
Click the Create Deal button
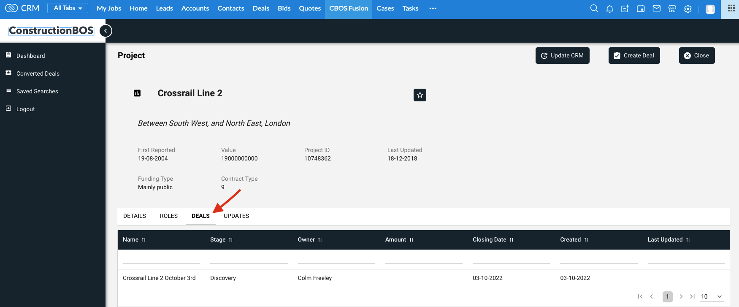634,56
